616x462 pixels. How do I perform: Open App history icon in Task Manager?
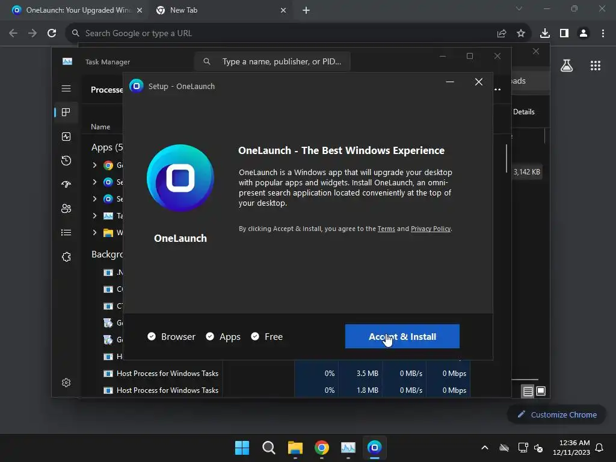click(x=66, y=160)
